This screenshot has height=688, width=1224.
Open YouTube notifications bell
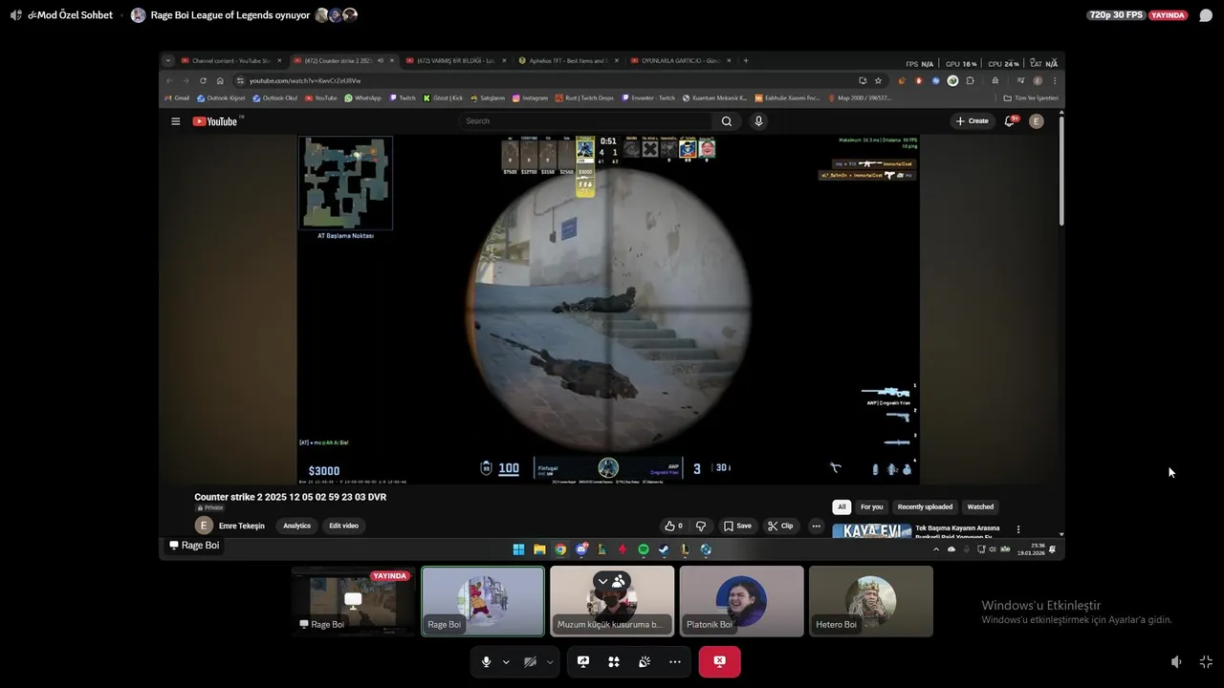coord(1010,121)
